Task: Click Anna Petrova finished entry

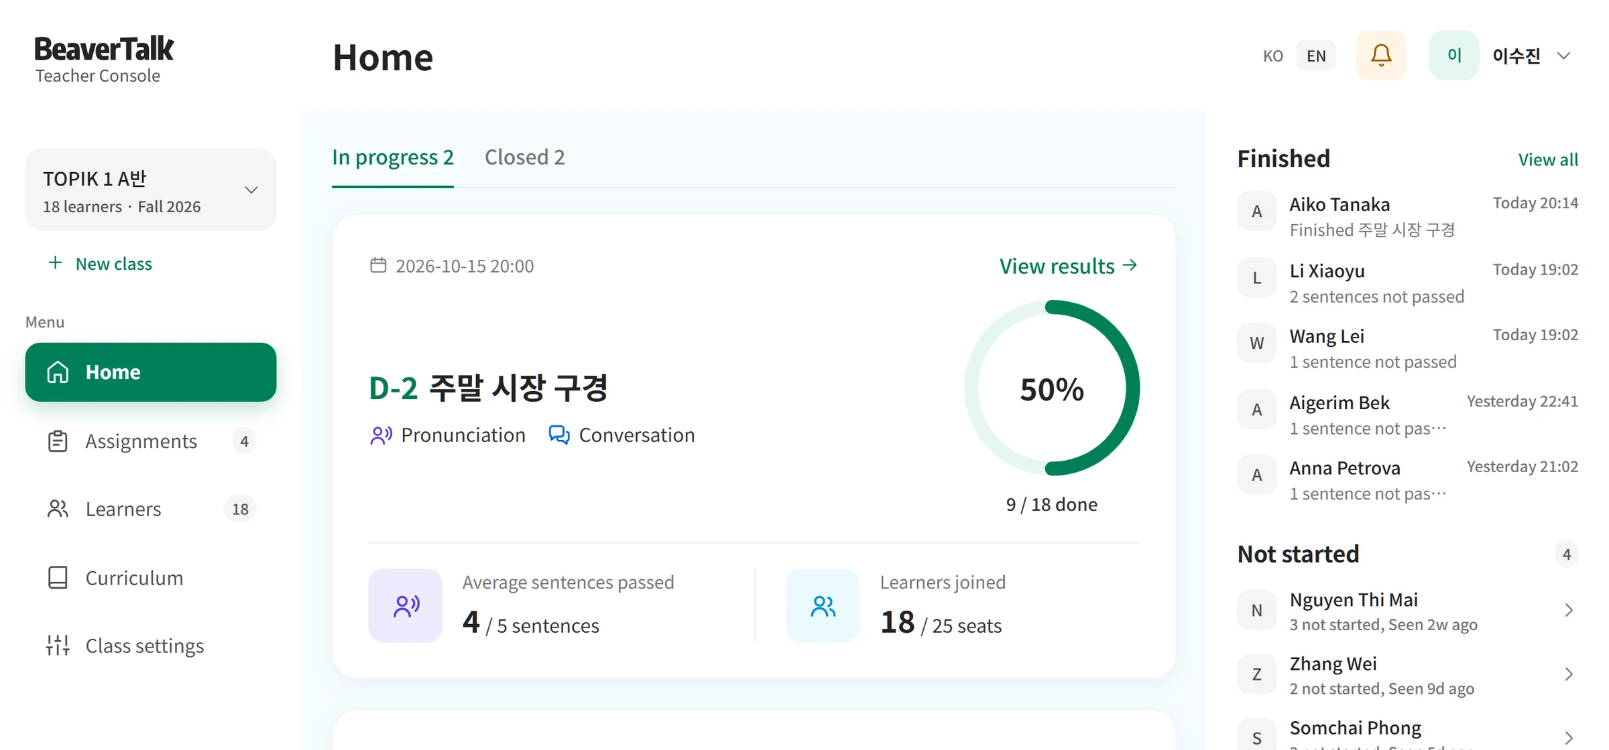Action: click(x=1407, y=480)
